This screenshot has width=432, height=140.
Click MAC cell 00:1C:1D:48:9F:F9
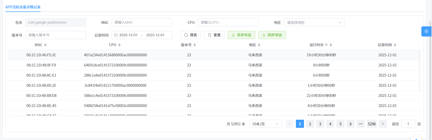click(41, 65)
